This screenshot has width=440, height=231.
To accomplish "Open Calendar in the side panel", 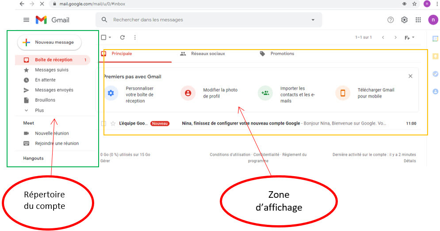I will 435,39.
